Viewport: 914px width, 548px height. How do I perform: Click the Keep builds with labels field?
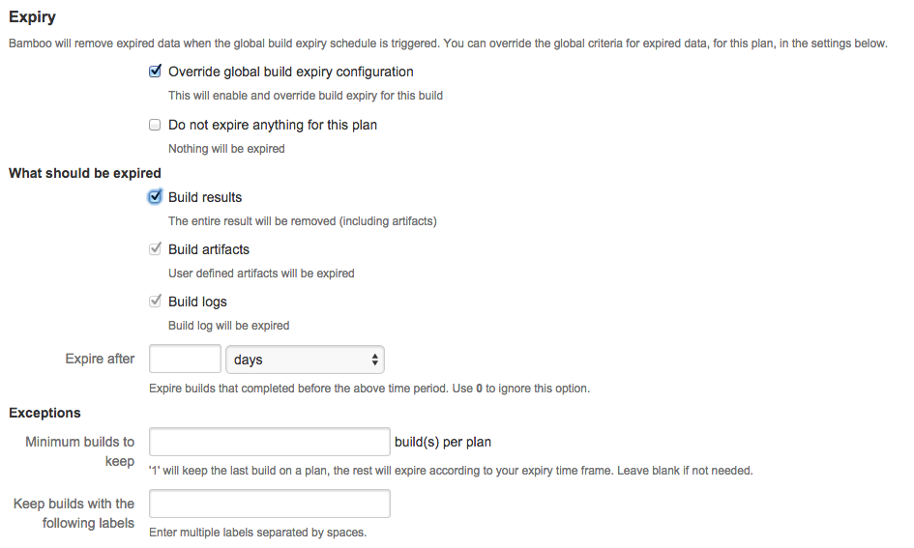269,504
